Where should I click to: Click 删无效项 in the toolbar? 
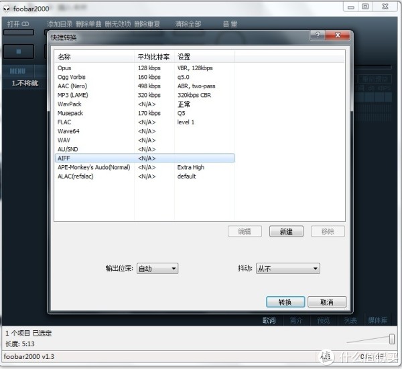[x=118, y=24]
